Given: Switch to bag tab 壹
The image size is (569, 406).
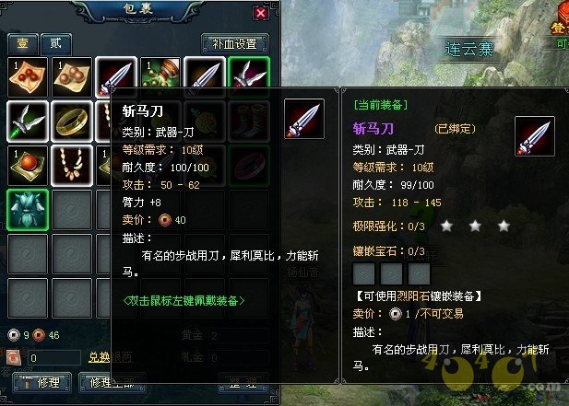Looking at the screenshot, I should [23, 44].
